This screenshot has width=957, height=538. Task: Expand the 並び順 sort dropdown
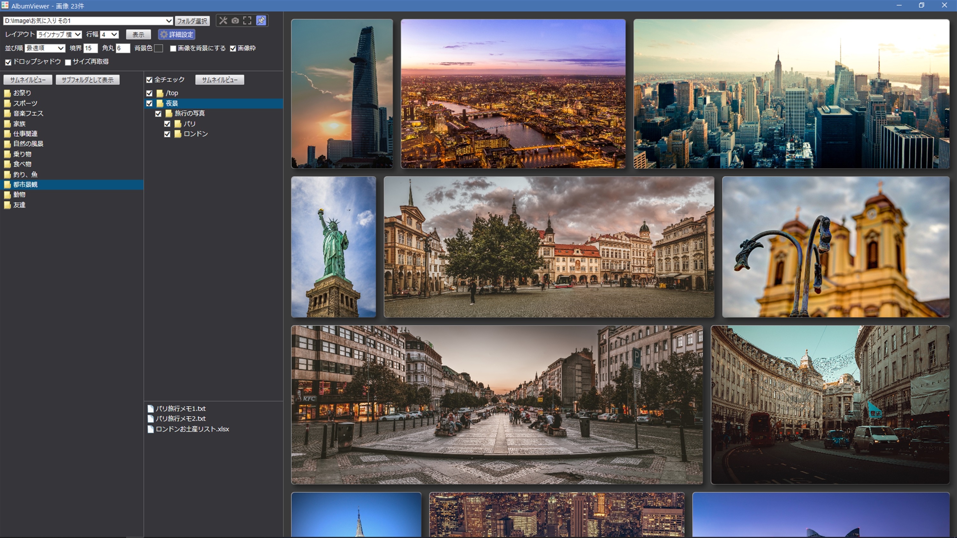pos(45,48)
